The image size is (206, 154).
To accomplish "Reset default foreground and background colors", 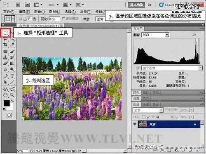I will pyautogui.click(x=4, y=109).
